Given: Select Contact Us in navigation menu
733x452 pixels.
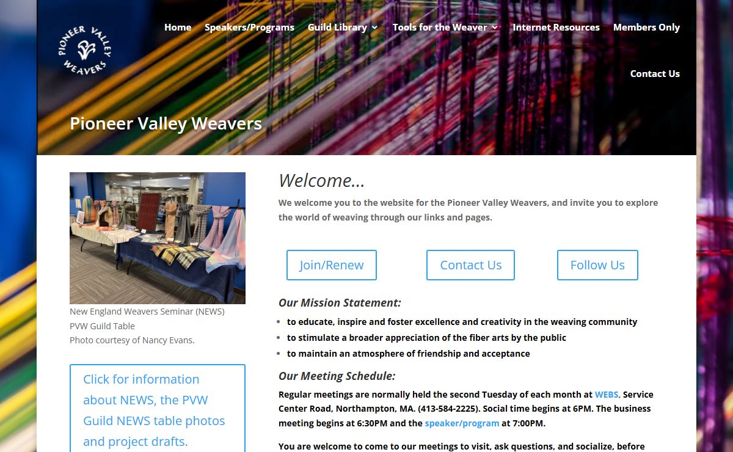Looking at the screenshot, I should 655,73.
